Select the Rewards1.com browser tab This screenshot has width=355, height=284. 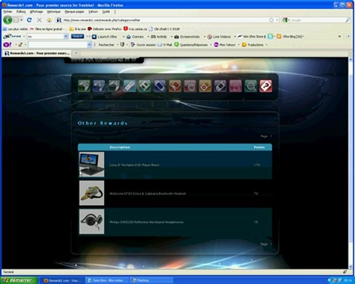click(x=37, y=53)
